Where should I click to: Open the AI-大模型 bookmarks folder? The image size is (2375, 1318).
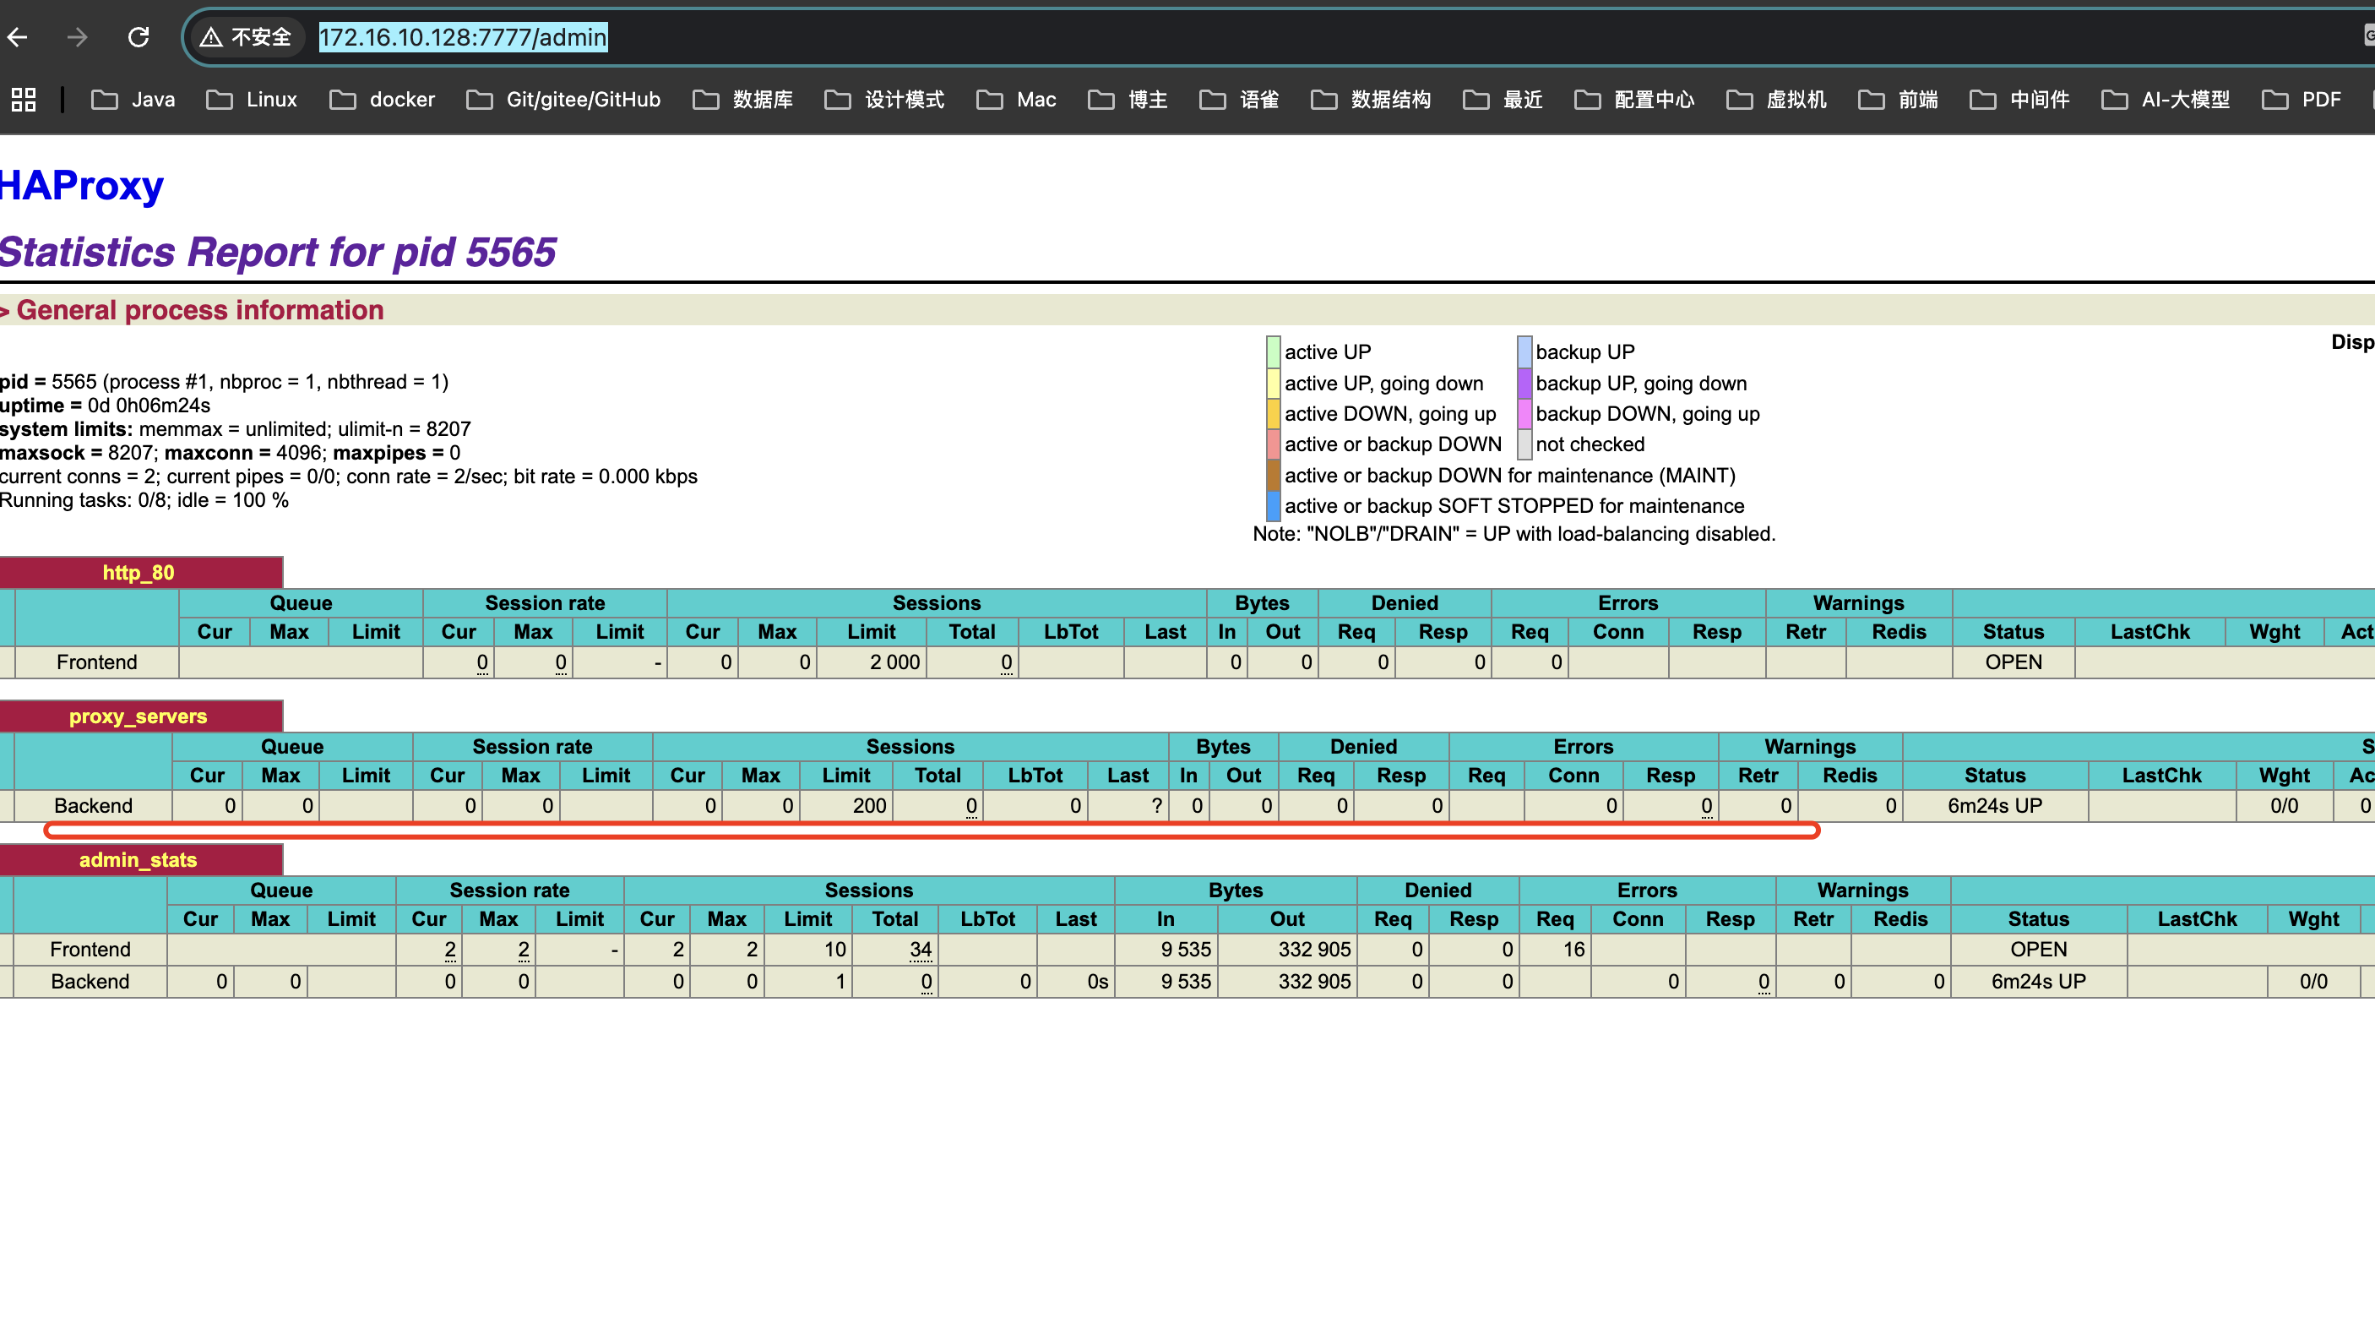coord(2166,100)
